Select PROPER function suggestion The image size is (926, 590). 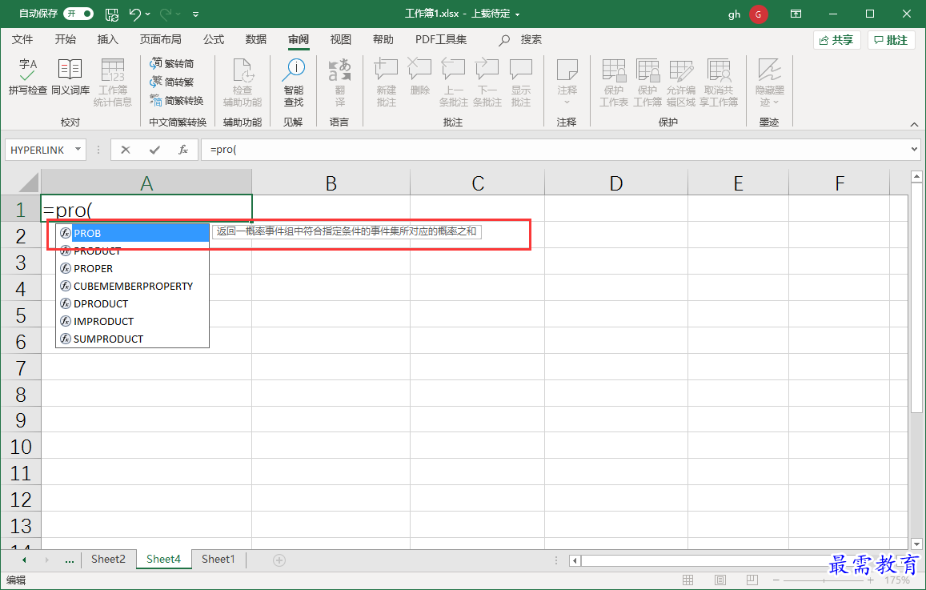click(x=132, y=268)
